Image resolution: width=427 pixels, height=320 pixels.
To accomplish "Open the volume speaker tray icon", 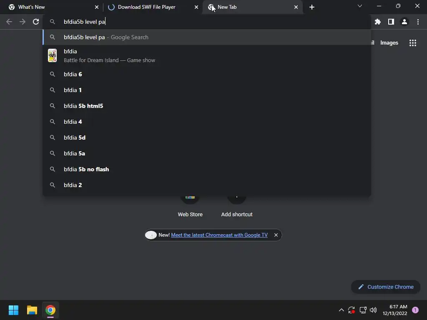I will coord(373,310).
